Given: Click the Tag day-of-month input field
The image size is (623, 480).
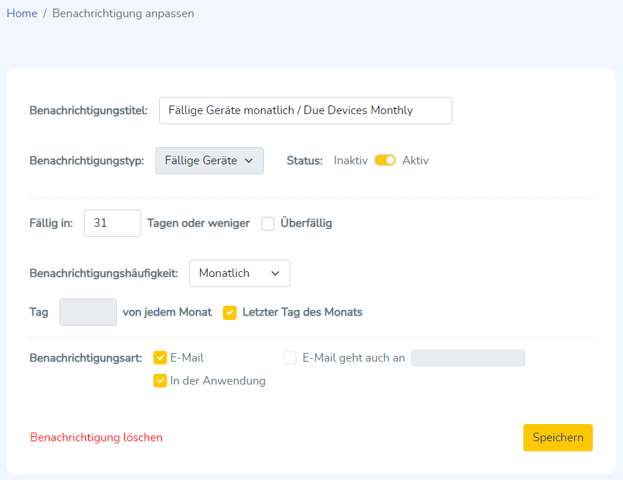Looking at the screenshot, I should 87,312.
